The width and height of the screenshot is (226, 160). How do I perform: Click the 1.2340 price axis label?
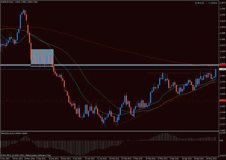223,112
